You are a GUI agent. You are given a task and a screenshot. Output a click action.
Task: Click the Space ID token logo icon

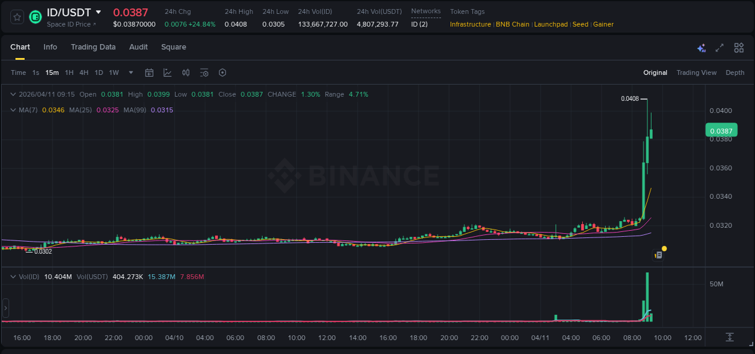click(x=36, y=17)
